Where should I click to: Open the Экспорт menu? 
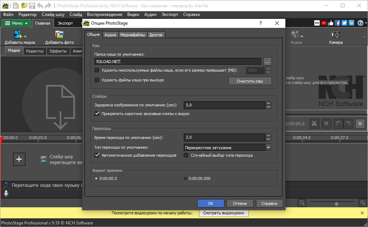coord(170,14)
